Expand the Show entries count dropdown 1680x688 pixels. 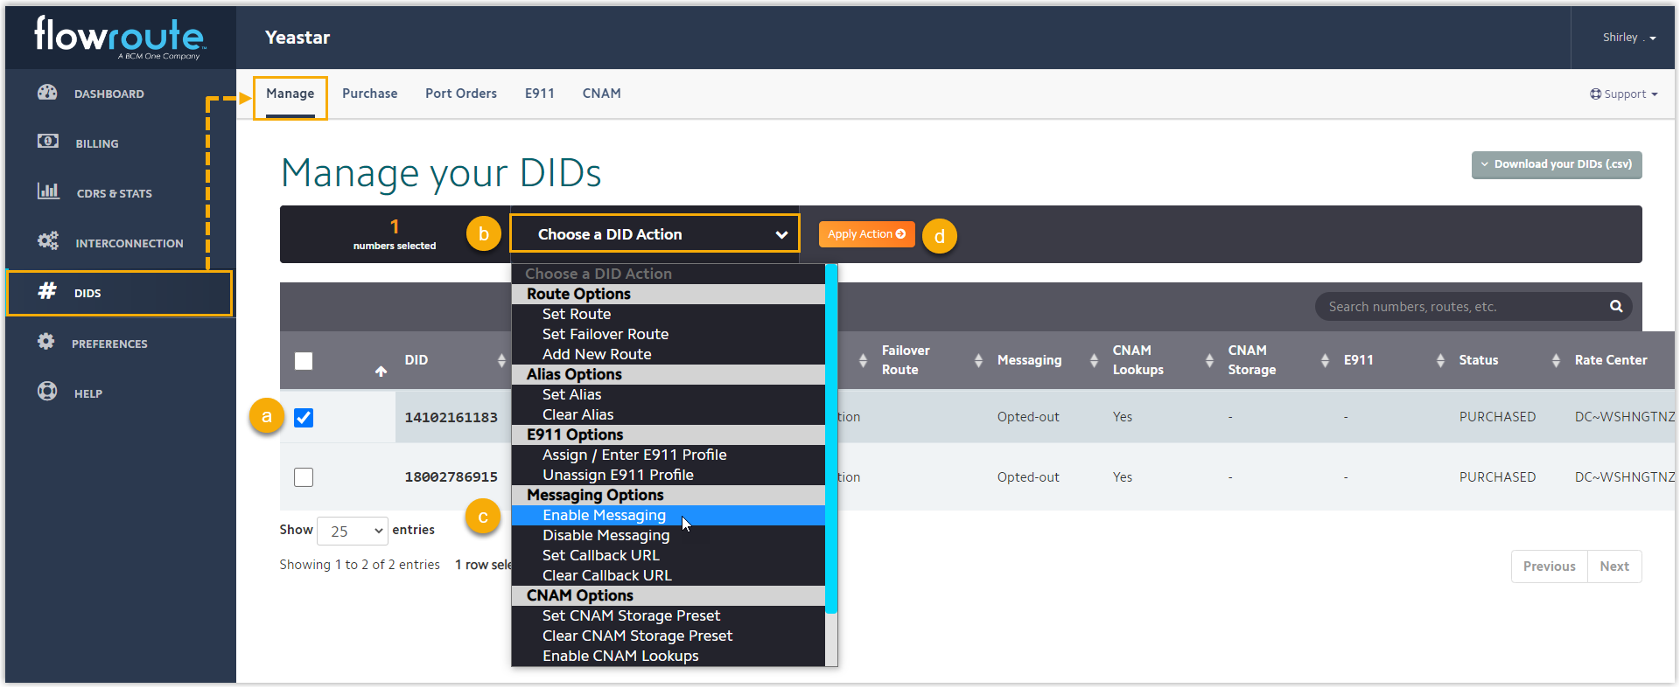(x=352, y=532)
